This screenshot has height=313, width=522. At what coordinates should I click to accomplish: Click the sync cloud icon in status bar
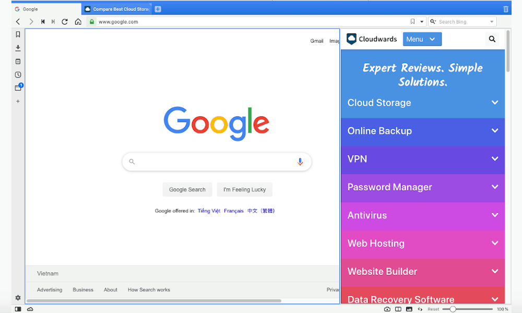click(x=30, y=309)
